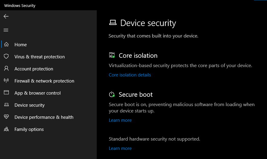Click the Device security page heading

click(148, 23)
